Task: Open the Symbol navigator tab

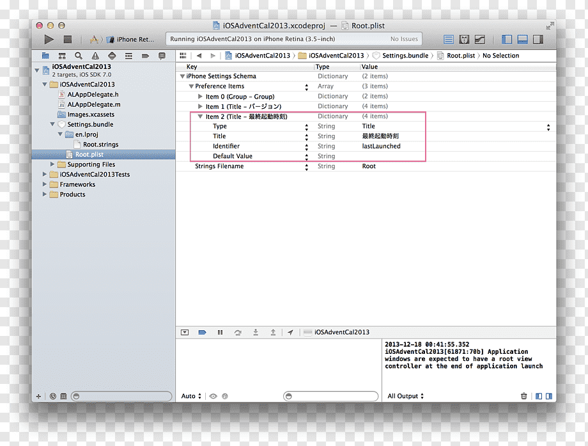Action: (x=62, y=56)
